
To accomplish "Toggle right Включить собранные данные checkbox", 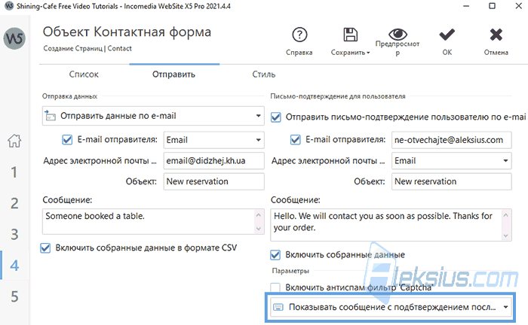I will click(275, 255).
